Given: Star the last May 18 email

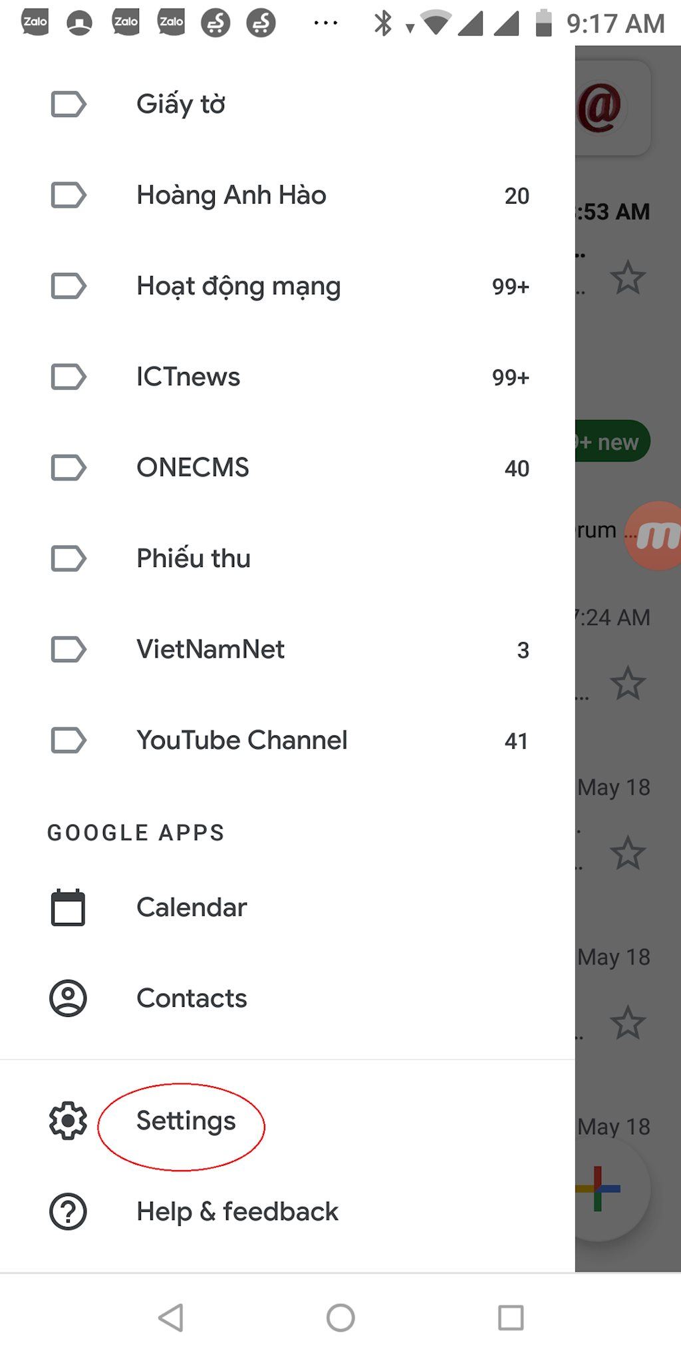Looking at the screenshot, I should coord(627,1023).
